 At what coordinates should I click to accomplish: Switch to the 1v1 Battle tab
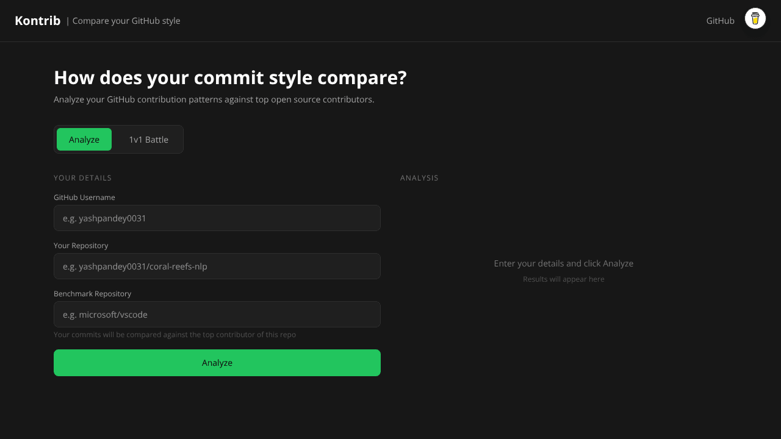point(148,140)
